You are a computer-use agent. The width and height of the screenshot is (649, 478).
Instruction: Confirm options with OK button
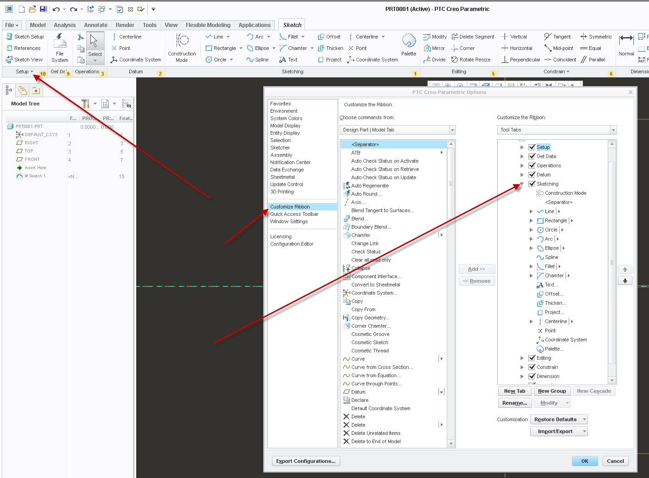point(585,461)
